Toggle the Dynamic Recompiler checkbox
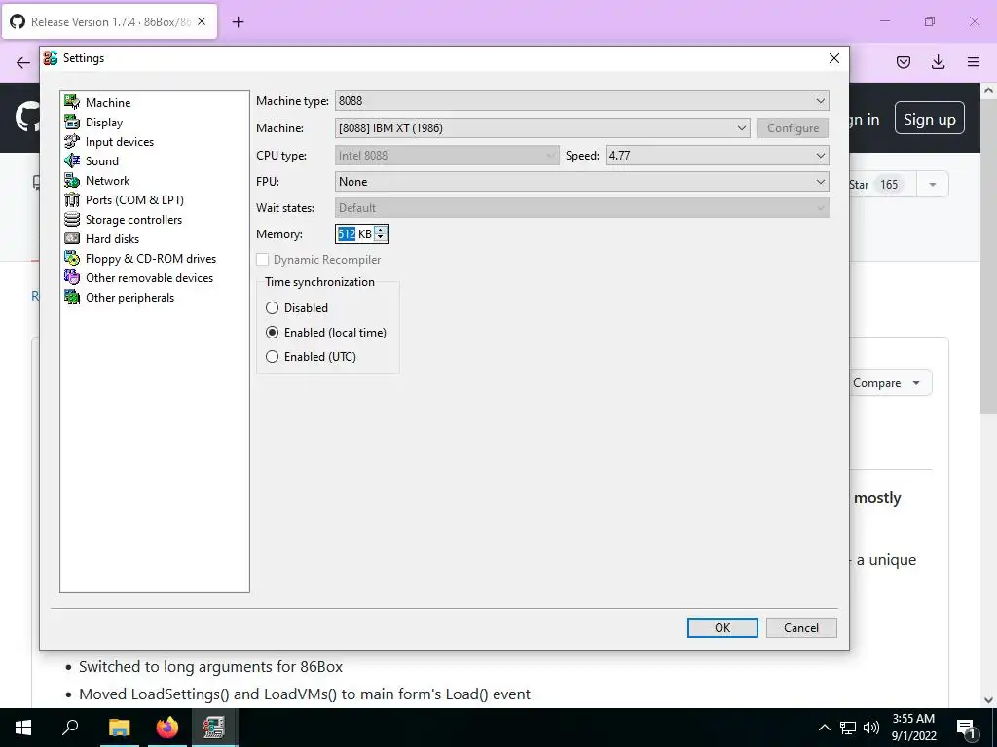Viewport: 997px width, 747px height. (x=262, y=259)
